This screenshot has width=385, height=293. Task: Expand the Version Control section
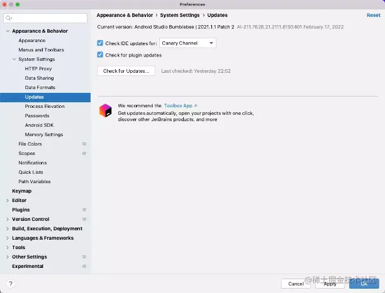8,219
